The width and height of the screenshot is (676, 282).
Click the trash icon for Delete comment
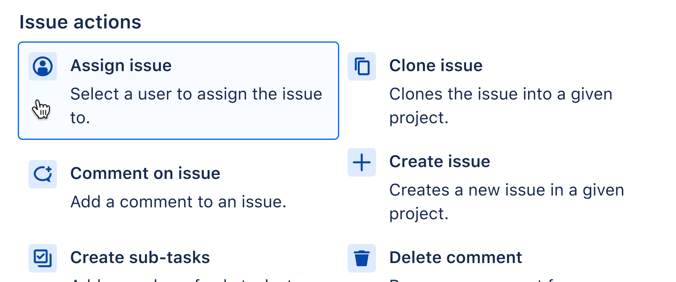362,258
